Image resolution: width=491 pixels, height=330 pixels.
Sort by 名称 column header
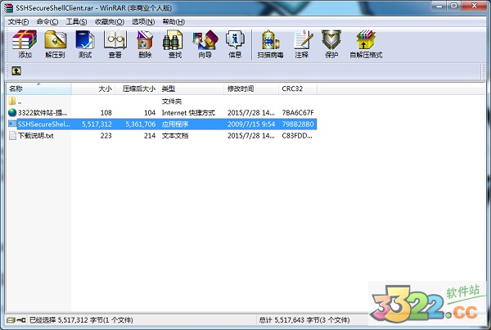38,88
